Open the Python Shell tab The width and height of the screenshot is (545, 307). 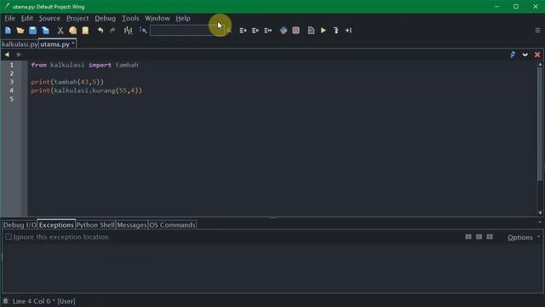pyautogui.click(x=95, y=225)
